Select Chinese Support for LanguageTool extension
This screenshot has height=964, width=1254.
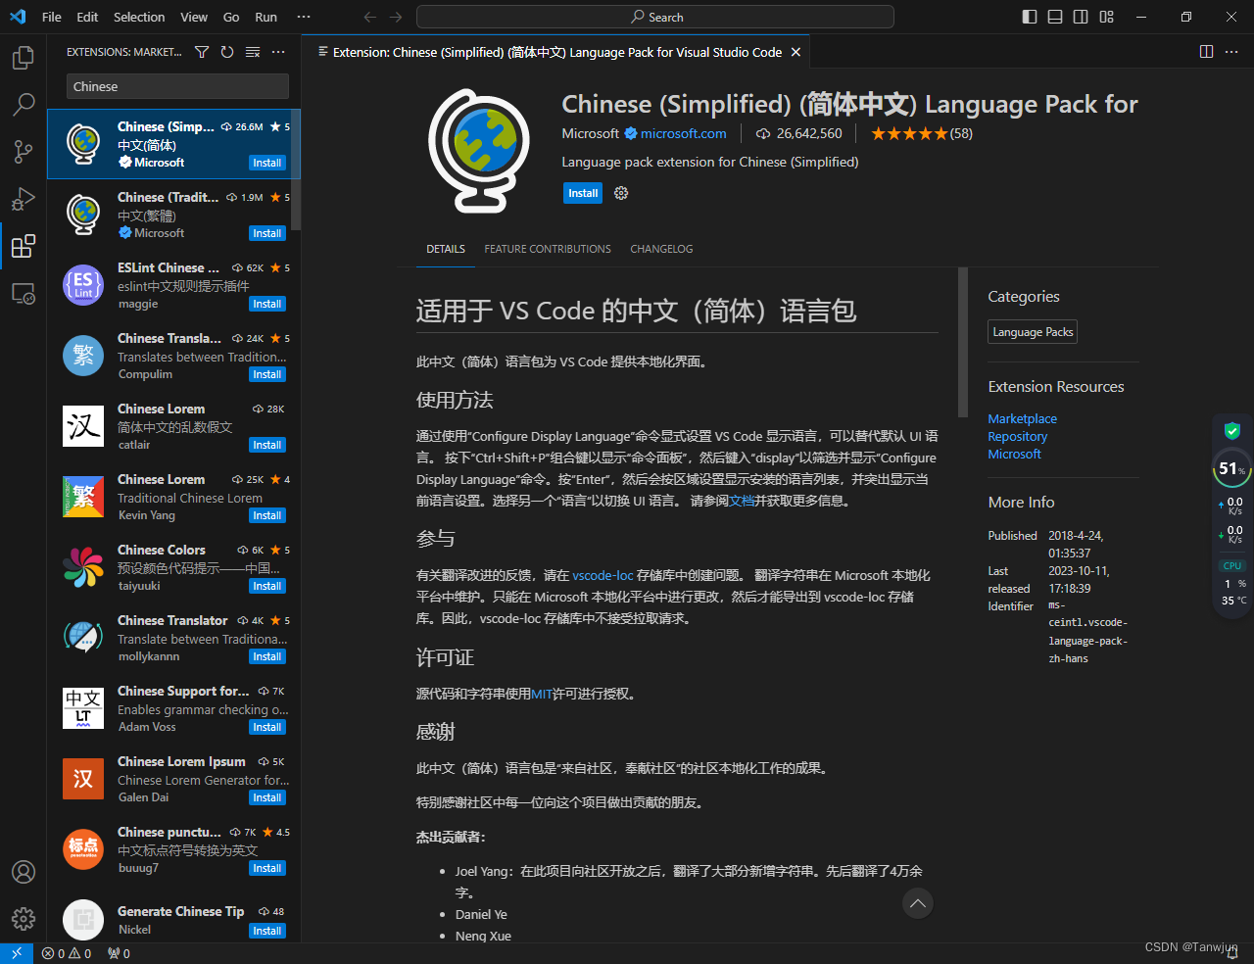[x=173, y=708]
